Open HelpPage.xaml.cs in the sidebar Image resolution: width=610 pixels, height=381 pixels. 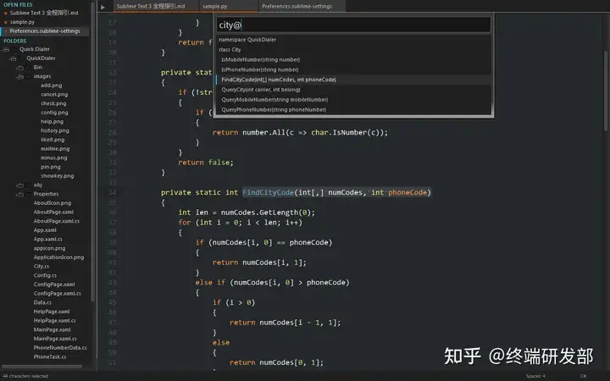click(x=54, y=321)
